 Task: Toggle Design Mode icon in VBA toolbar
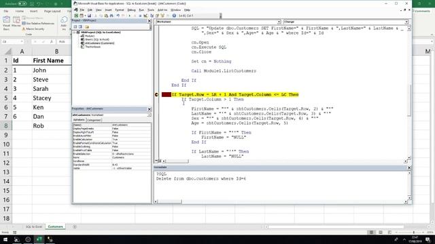(x=145, y=16)
